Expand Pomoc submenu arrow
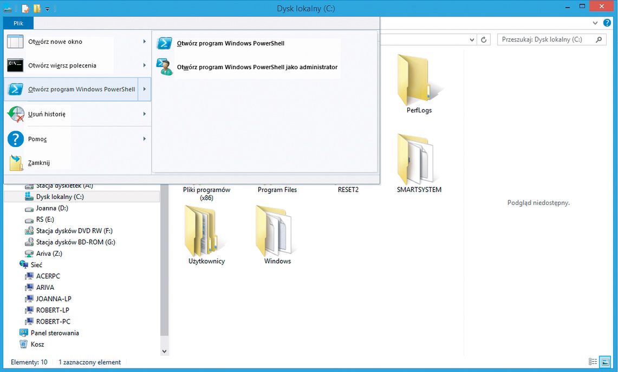This screenshot has height=372, width=618. tap(144, 139)
